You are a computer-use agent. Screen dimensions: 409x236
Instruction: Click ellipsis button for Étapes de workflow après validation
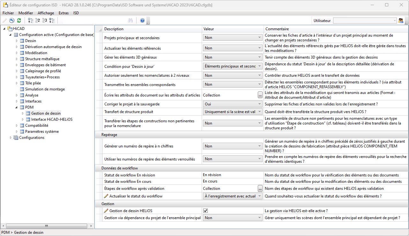tap(260, 189)
